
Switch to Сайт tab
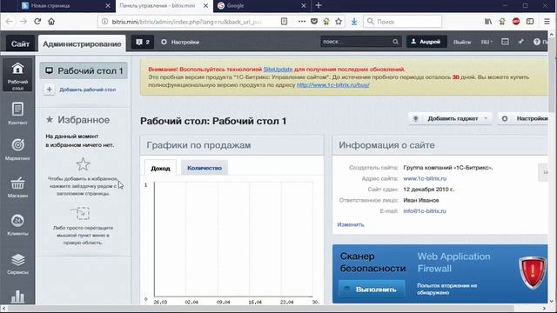click(x=20, y=44)
